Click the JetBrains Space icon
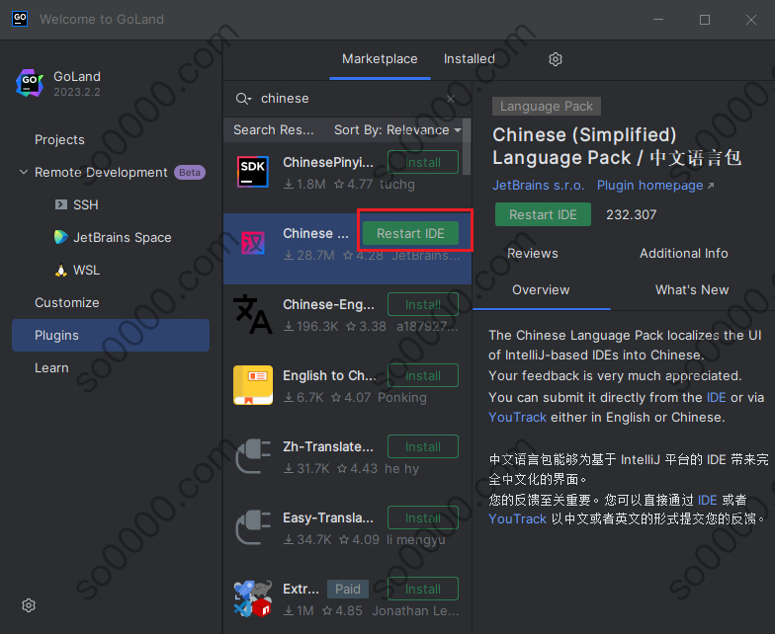The height and width of the screenshot is (634, 775). tap(61, 237)
